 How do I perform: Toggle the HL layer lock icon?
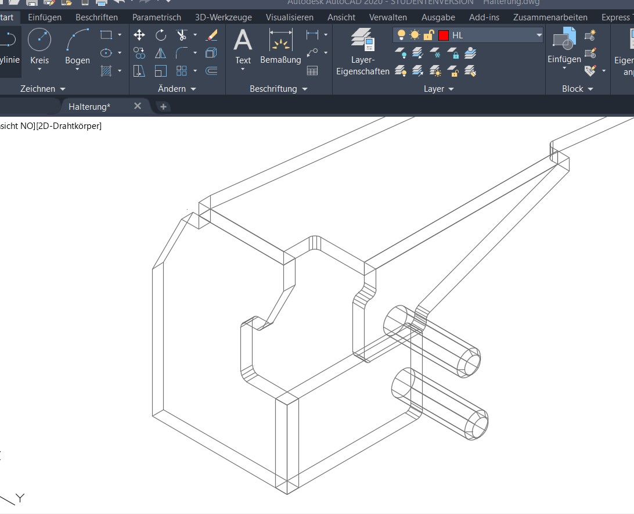pos(428,35)
